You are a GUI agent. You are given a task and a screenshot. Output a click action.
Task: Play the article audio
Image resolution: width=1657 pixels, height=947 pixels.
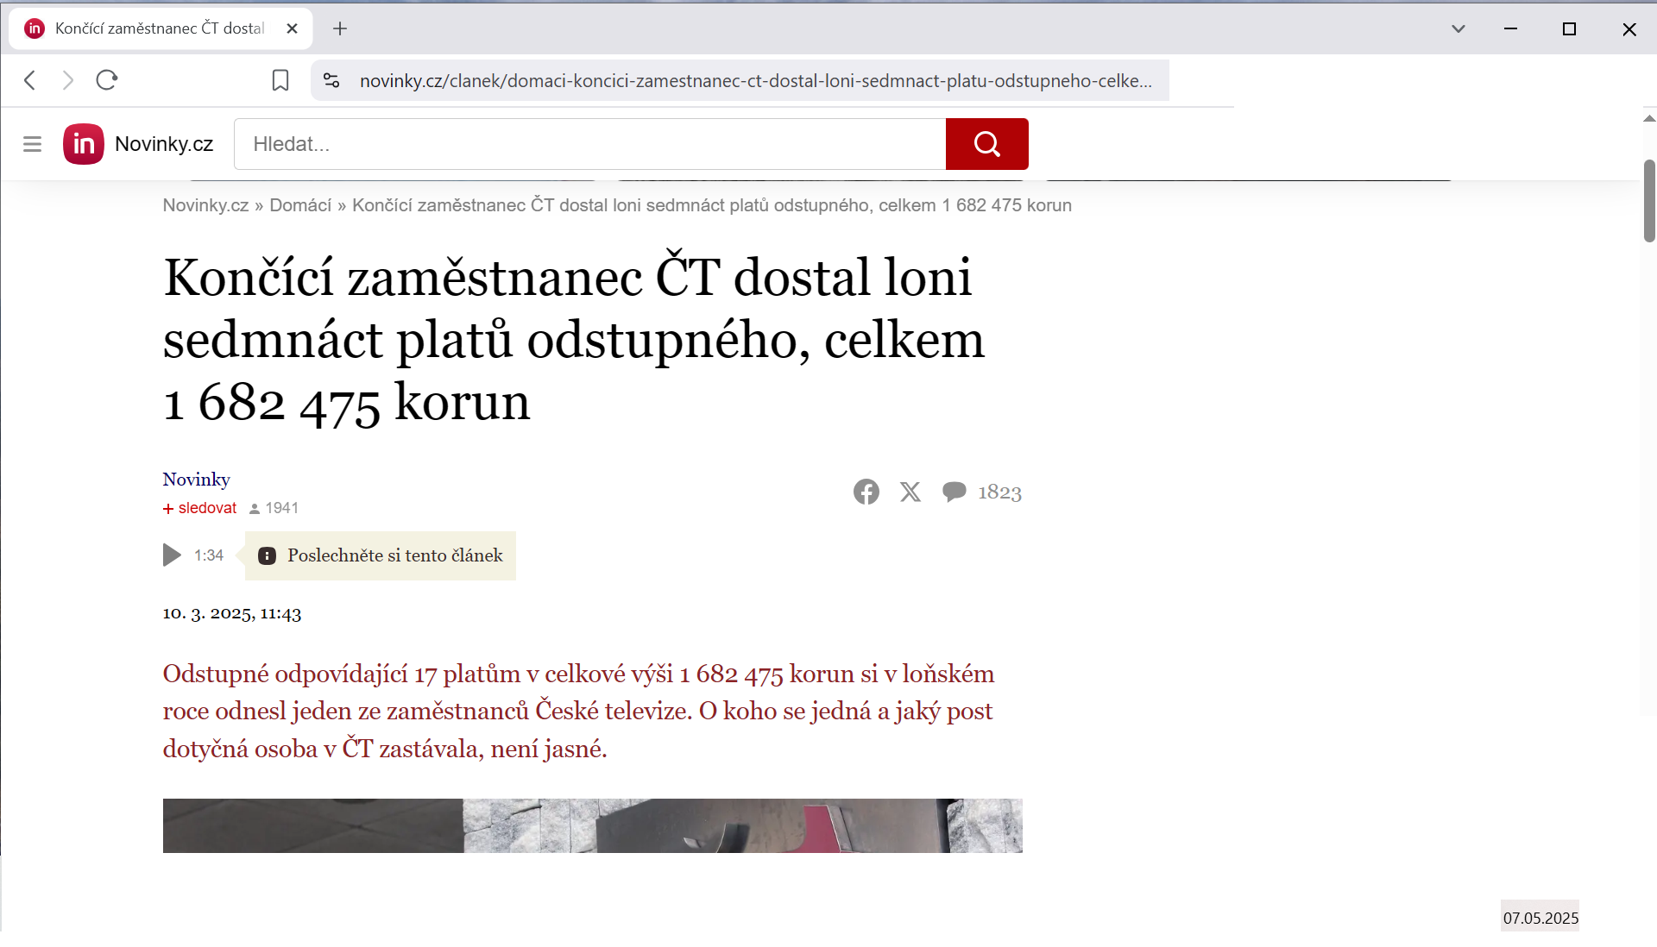click(172, 555)
